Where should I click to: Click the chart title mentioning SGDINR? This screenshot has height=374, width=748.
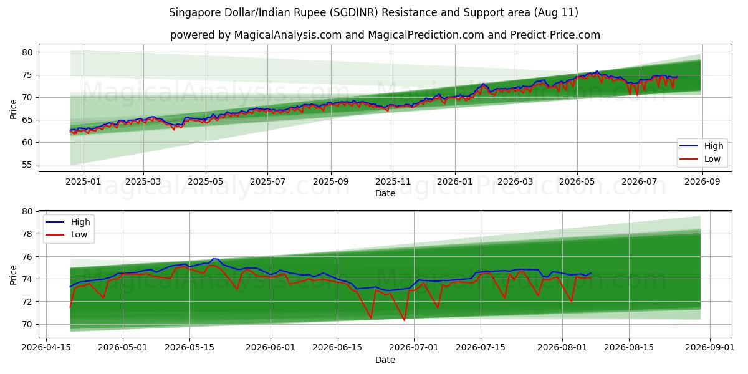[x=373, y=12]
